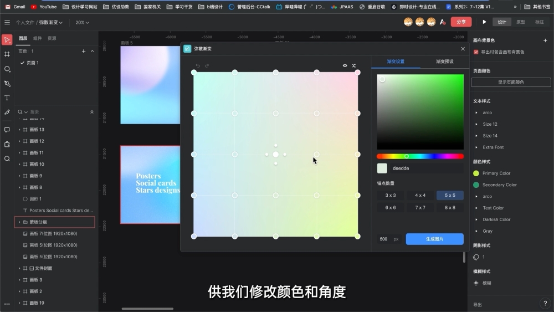Toggle export includes canvas background checkbox
Screen dimensions: 554x312
tap(476, 52)
